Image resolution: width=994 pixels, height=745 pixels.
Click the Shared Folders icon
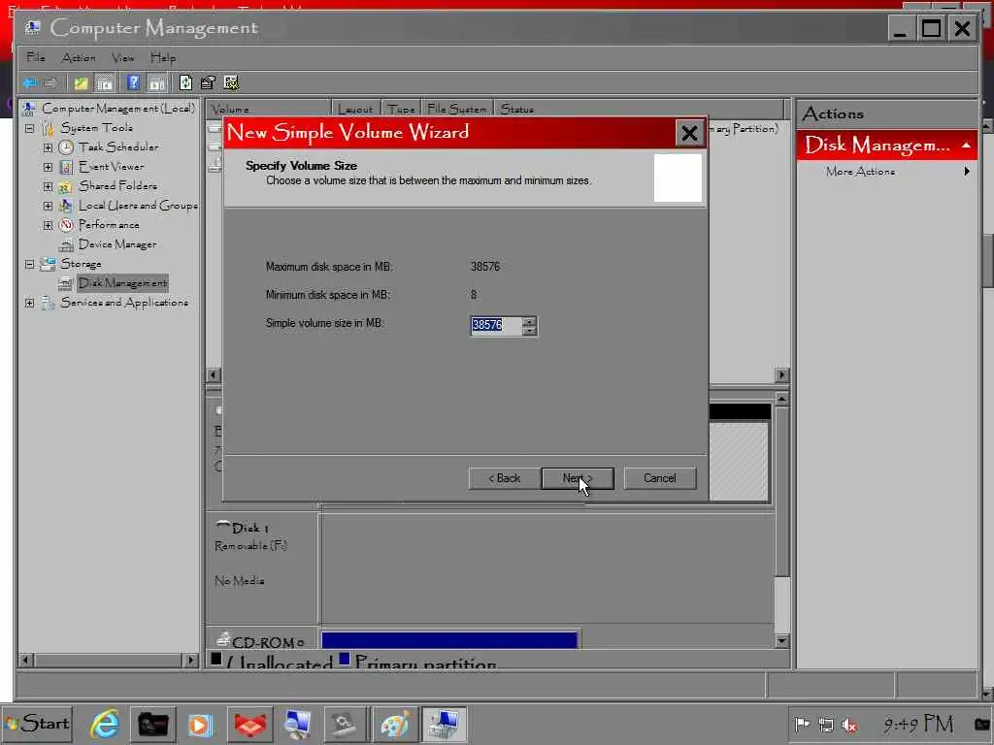click(66, 186)
